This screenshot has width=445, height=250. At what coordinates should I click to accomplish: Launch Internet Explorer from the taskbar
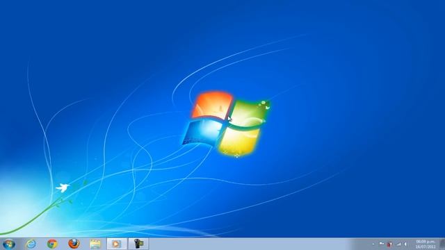point(31,244)
